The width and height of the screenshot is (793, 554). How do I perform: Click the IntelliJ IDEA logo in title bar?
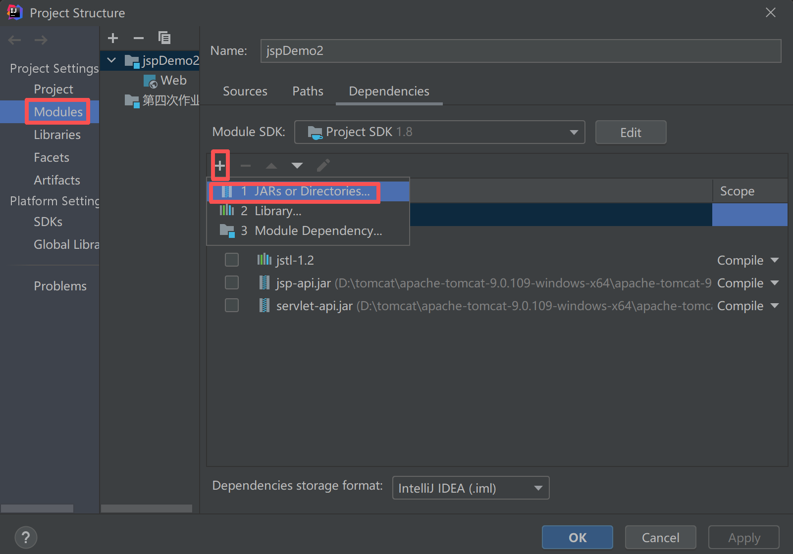[x=15, y=12]
